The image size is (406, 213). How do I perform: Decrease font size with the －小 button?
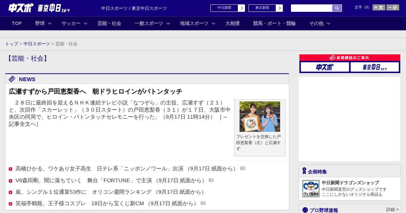(393, 7)
